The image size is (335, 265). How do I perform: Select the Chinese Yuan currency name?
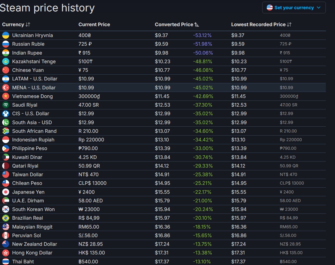pyautogui.click(x=28, y=70)
